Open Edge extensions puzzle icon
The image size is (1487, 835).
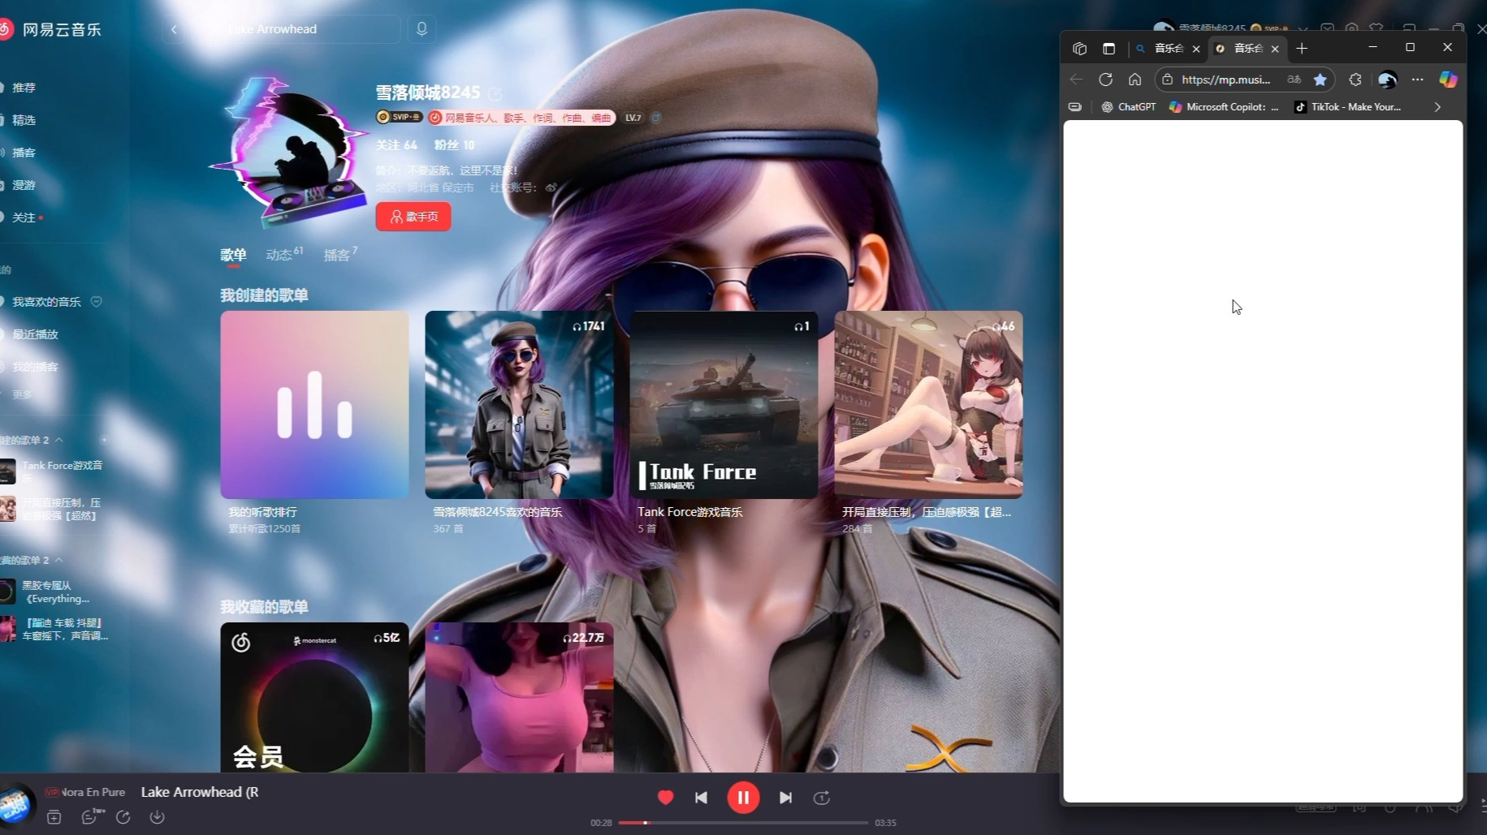pos(1355,80)
